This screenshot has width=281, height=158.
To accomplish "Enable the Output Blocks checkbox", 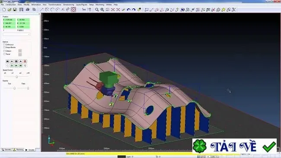I will (4, 48).
